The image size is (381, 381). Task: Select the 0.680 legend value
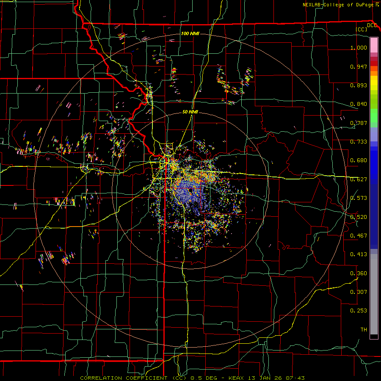click(x=359, y=160)
